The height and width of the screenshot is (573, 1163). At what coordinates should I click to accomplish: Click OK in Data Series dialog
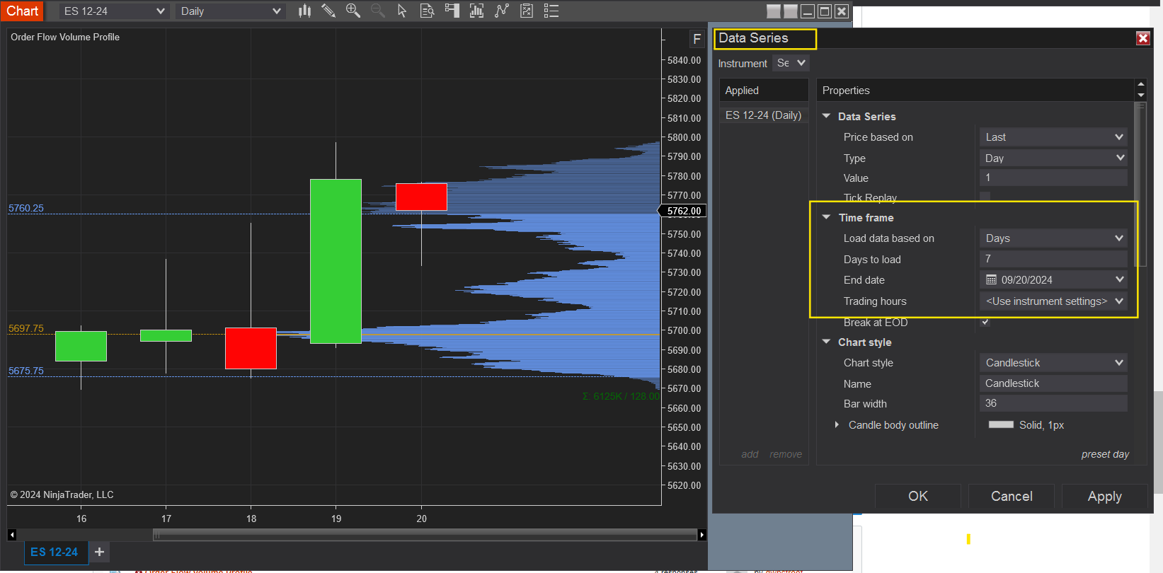click(918, 496)
